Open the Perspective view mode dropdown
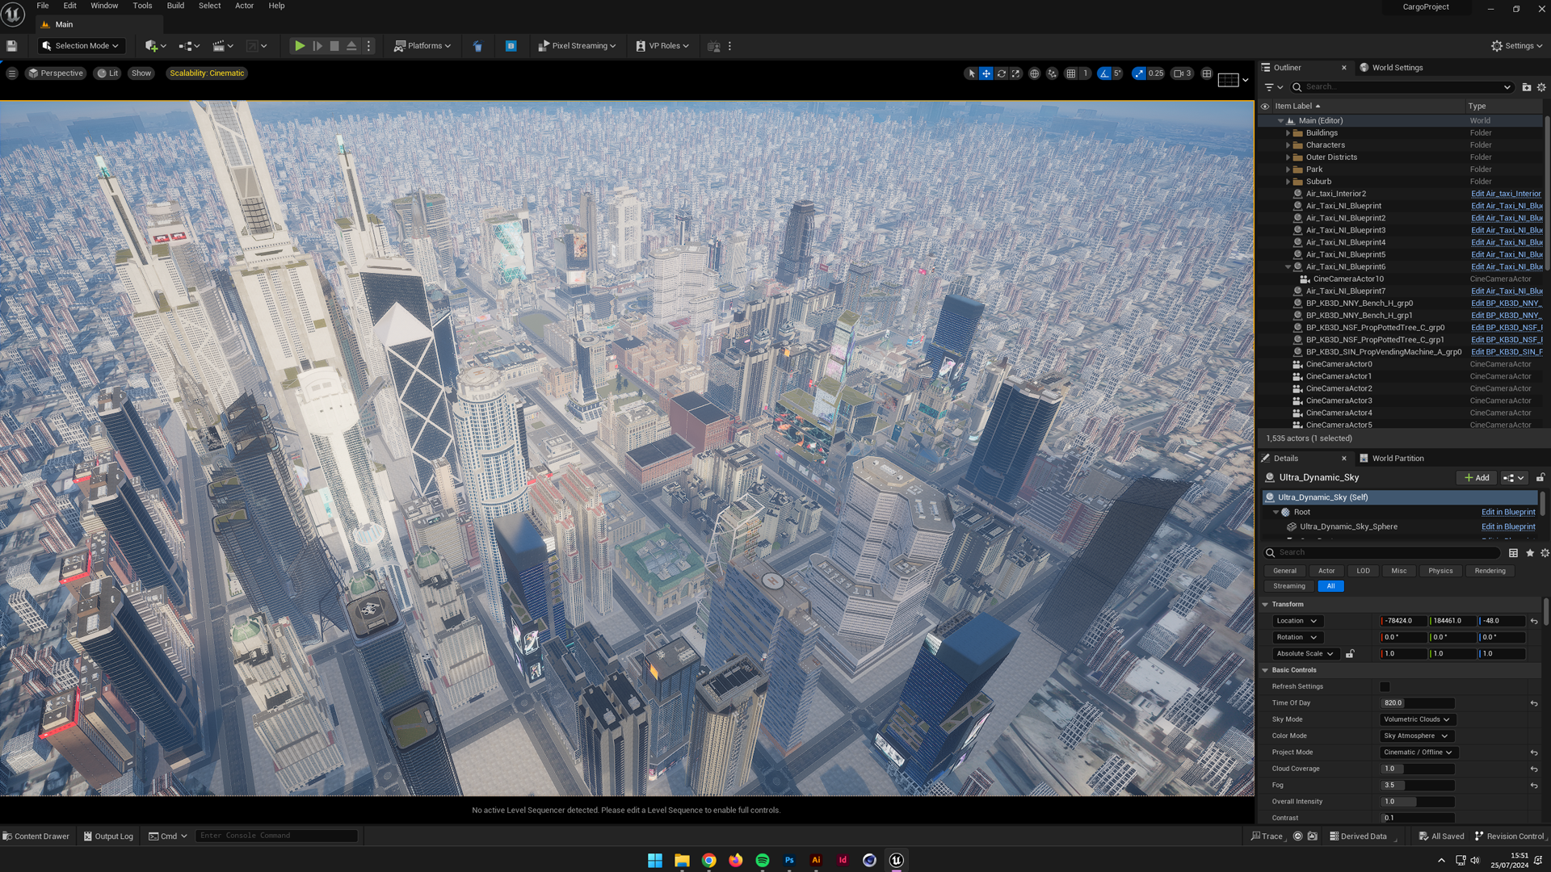The height and width of the screenshot is (872, 1551). (x=55, y=73)
